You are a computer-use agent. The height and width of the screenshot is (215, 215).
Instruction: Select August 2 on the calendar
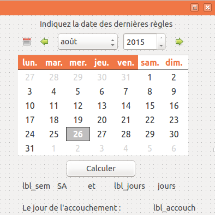click(x=174, y=77)
